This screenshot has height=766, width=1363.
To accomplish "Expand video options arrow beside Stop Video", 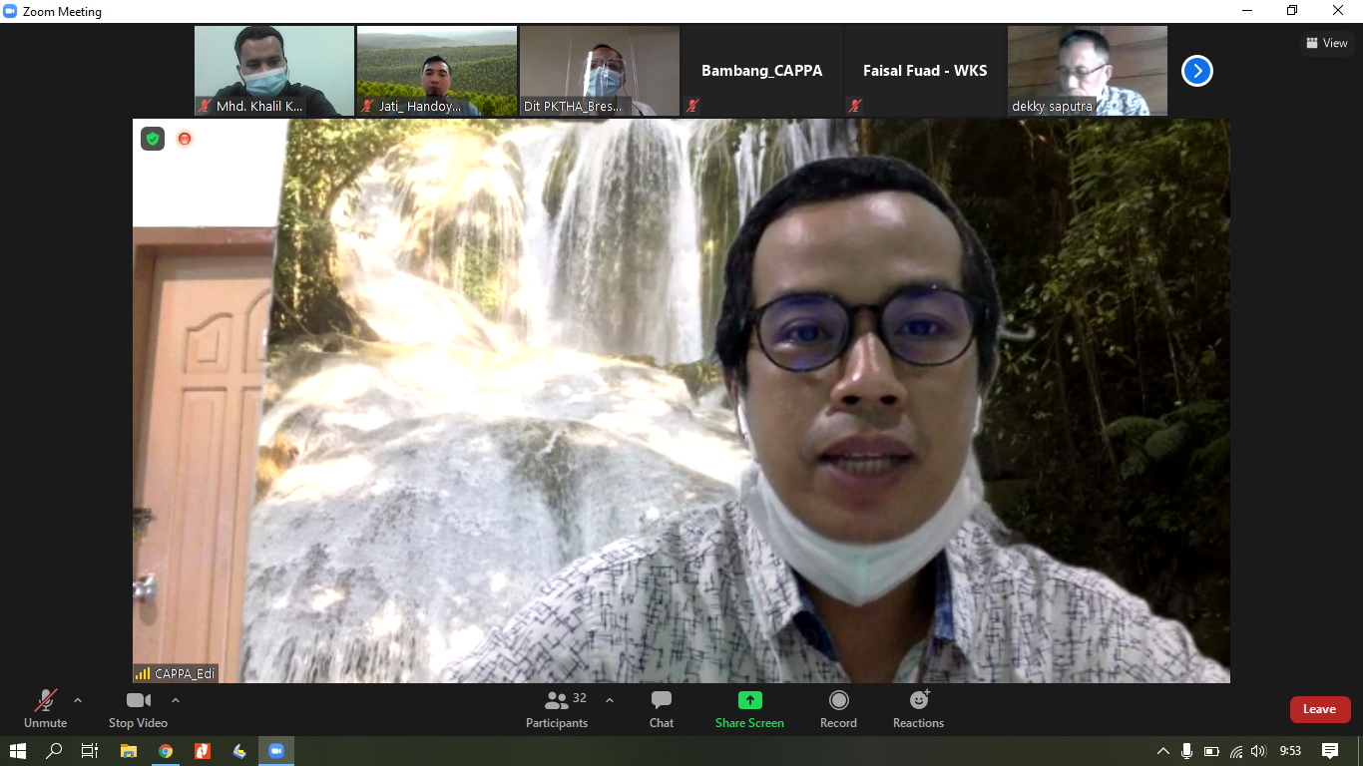I will 176,700.
